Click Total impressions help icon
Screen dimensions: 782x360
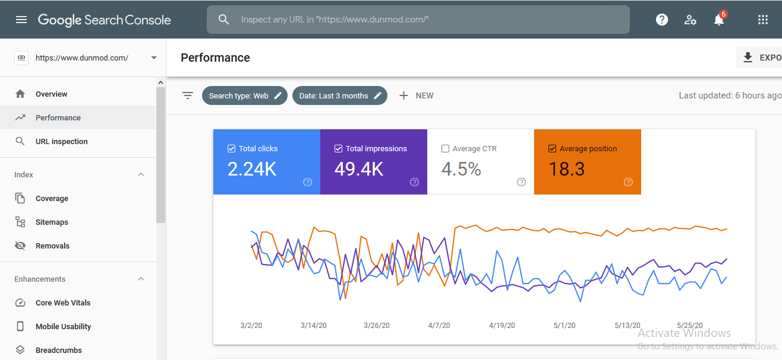click(x=415, y=182)
